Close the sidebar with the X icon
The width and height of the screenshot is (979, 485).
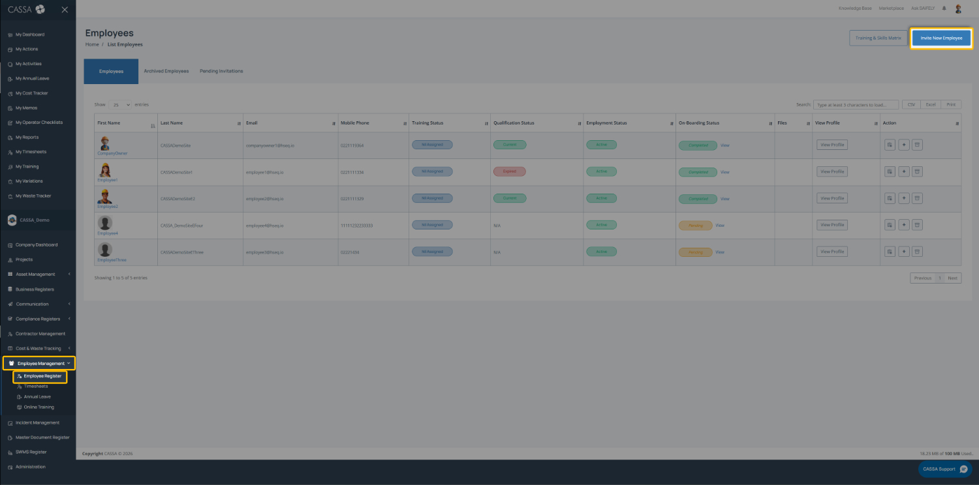point(65,10)
